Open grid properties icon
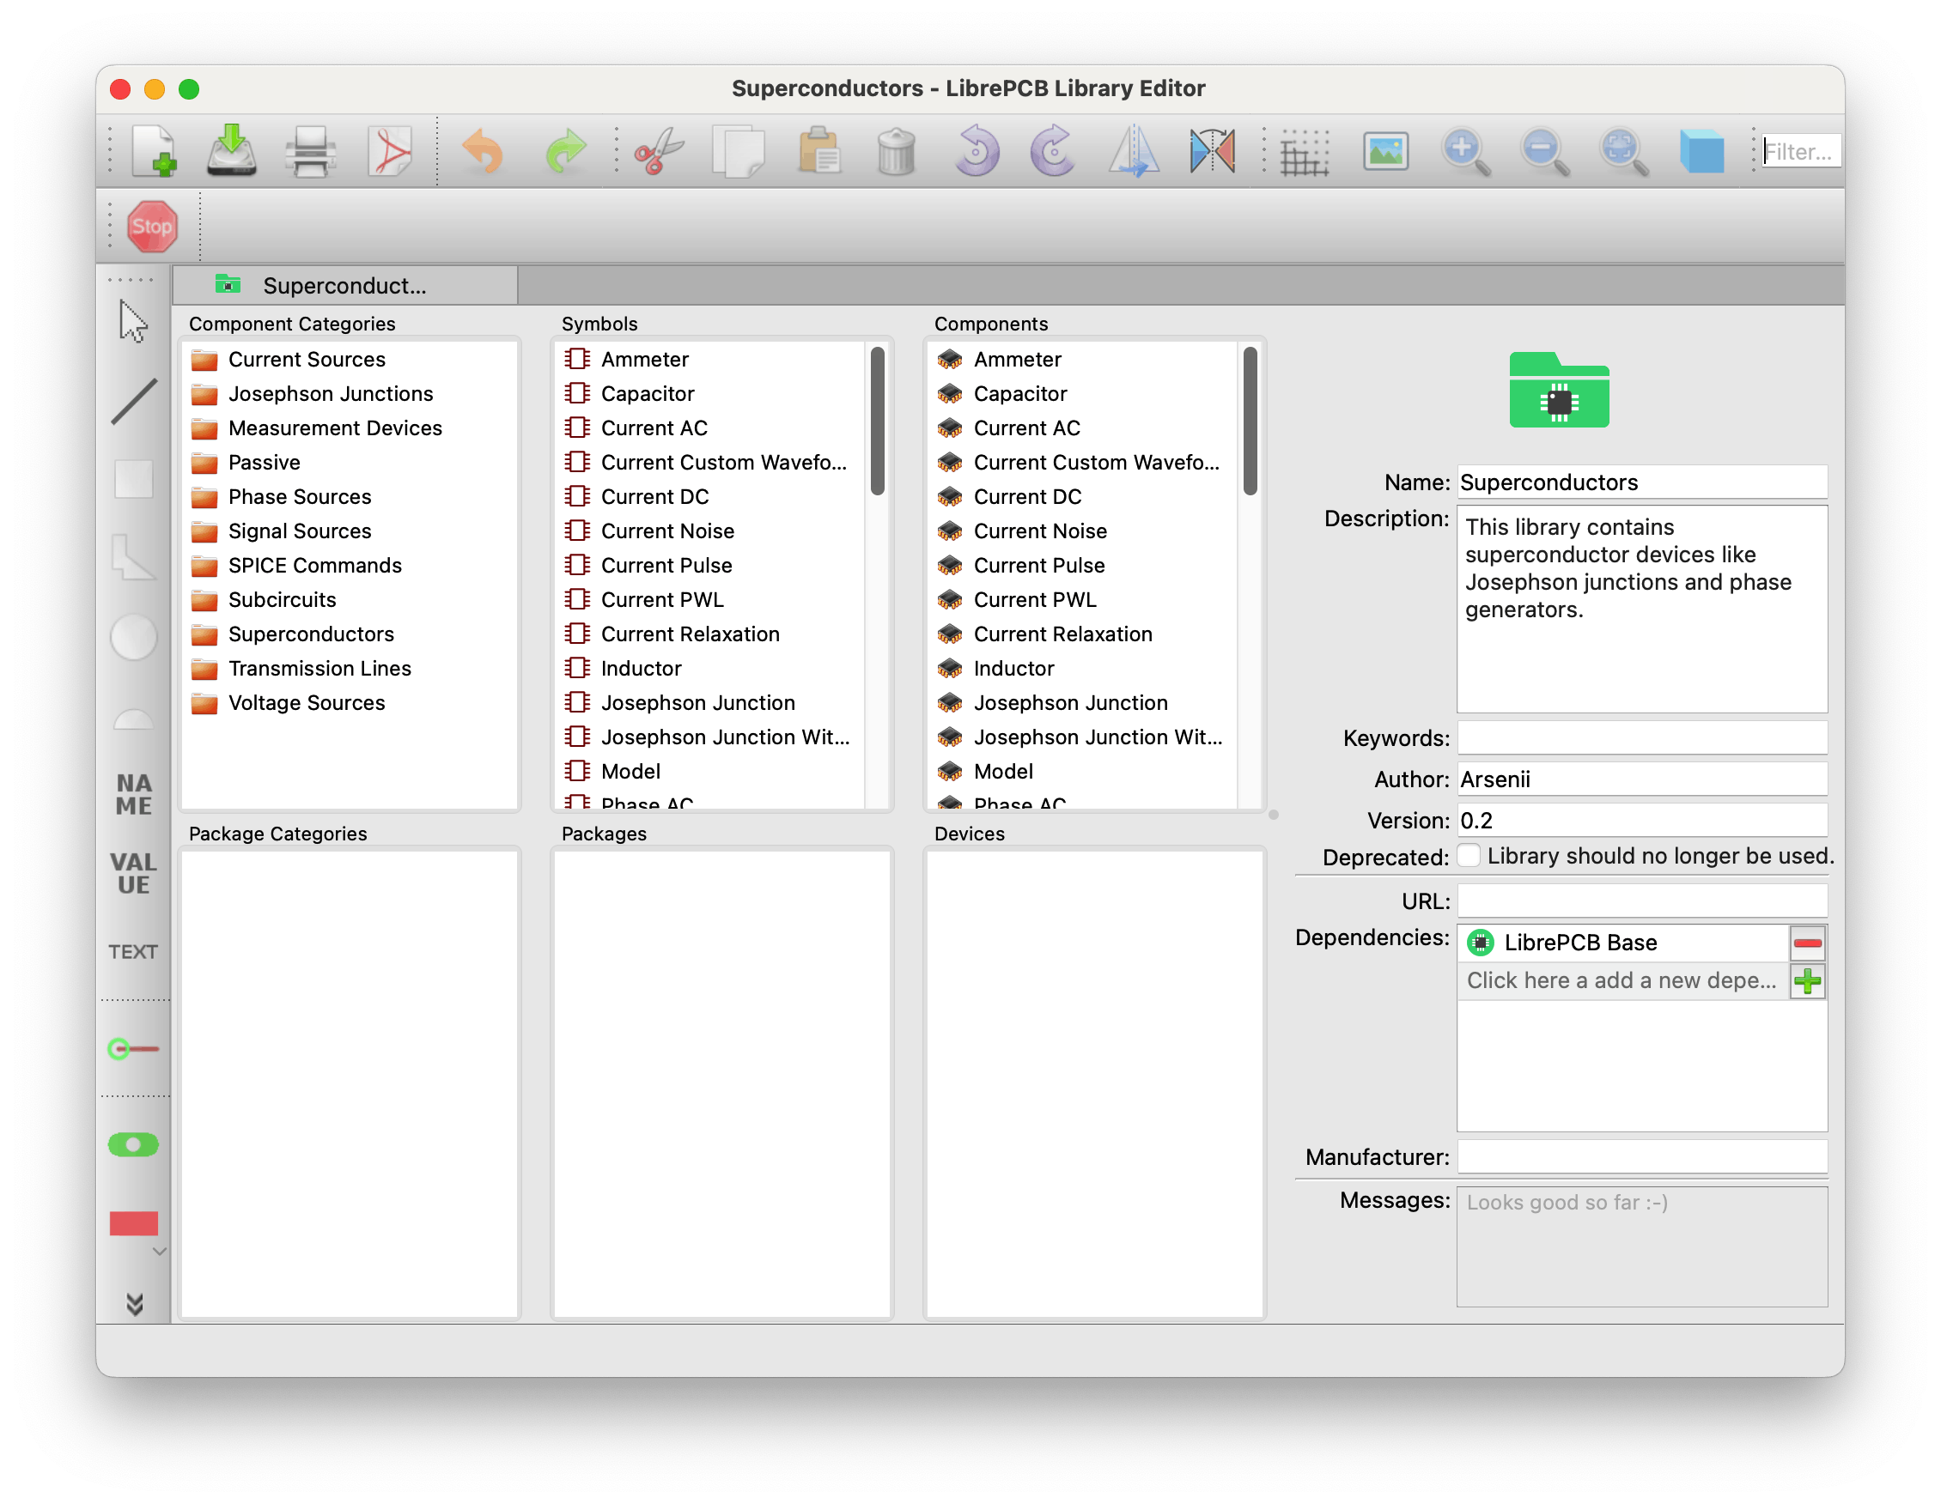1941x1504 pixels. [1304, 153]
